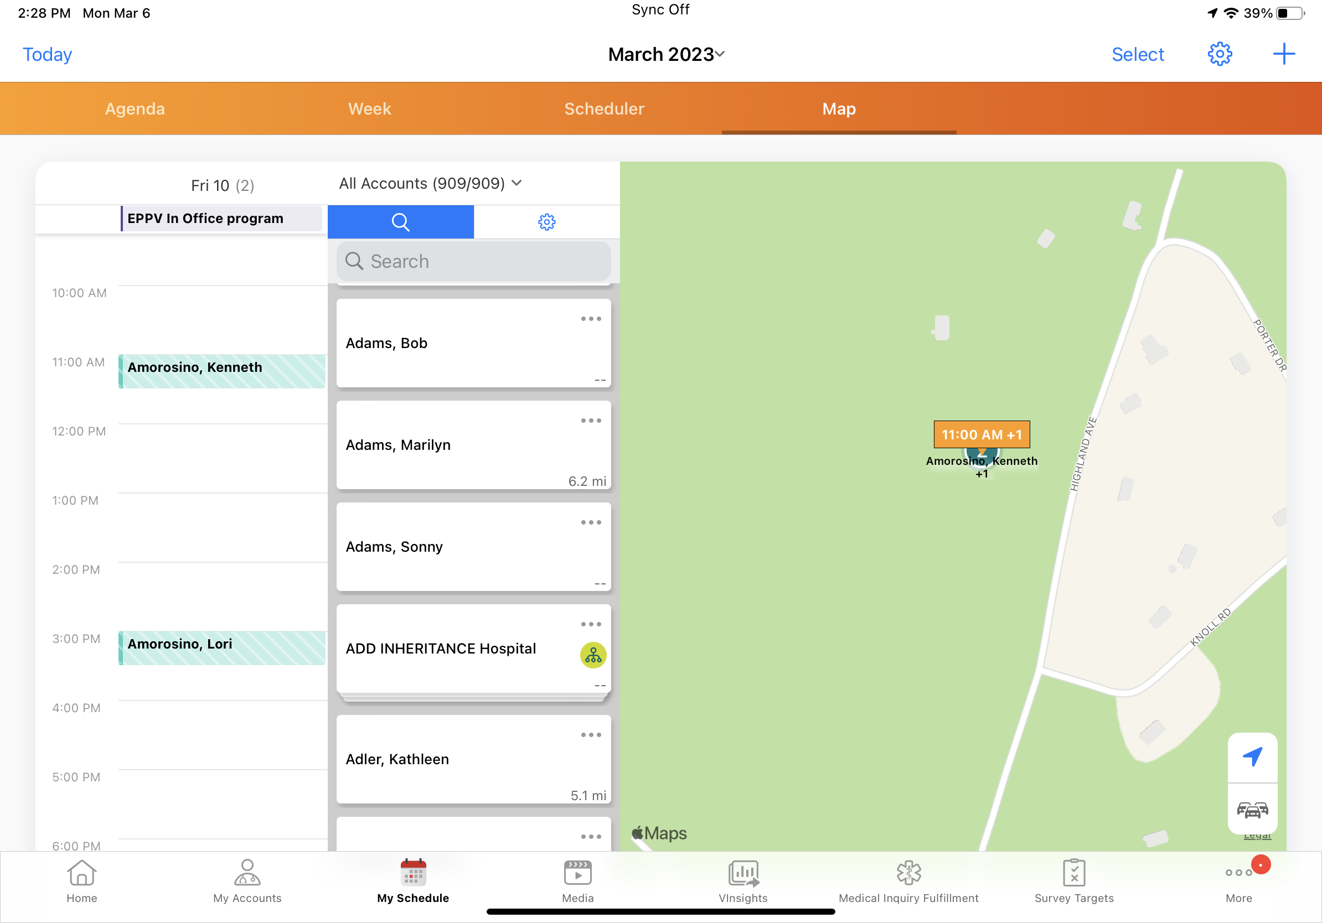Switch to the Agenda tab
Image resolution: width=1322 pixels, height=923 pixels.
tap(135, 109)
